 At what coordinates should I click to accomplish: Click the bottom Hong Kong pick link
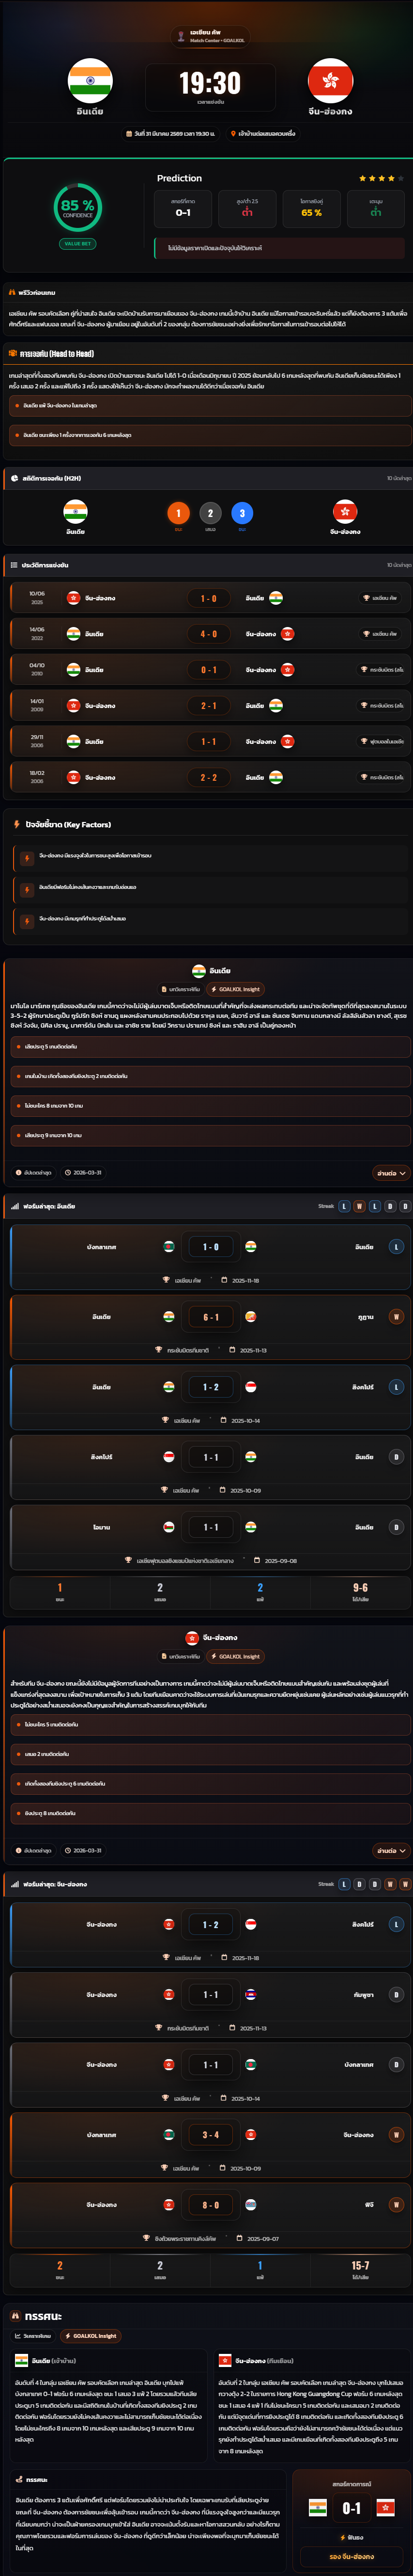[351, 2557]
